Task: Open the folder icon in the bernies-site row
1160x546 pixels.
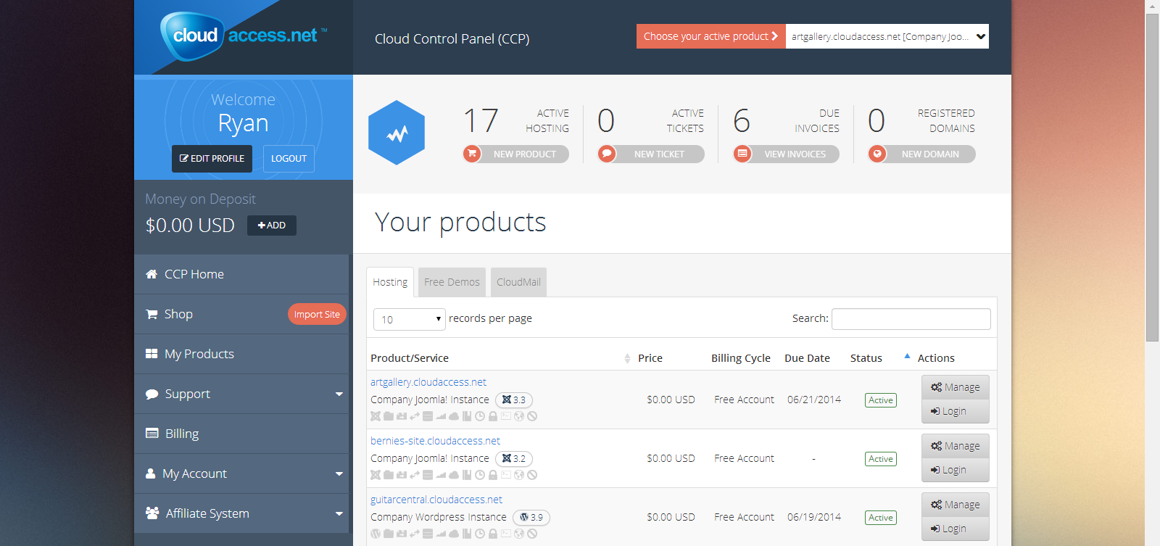Action: pyautogui.click(x=389, y=475)
